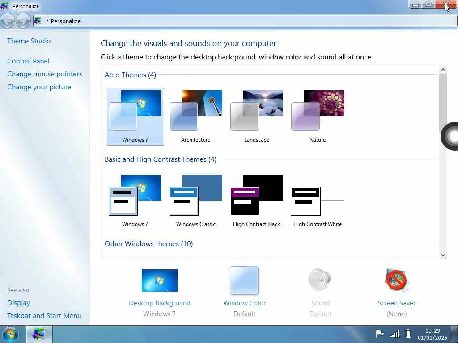Viewport: 458px width, 343px height.
Task: Click Basic and High Contrast Themes header
Action: point(161,159)
